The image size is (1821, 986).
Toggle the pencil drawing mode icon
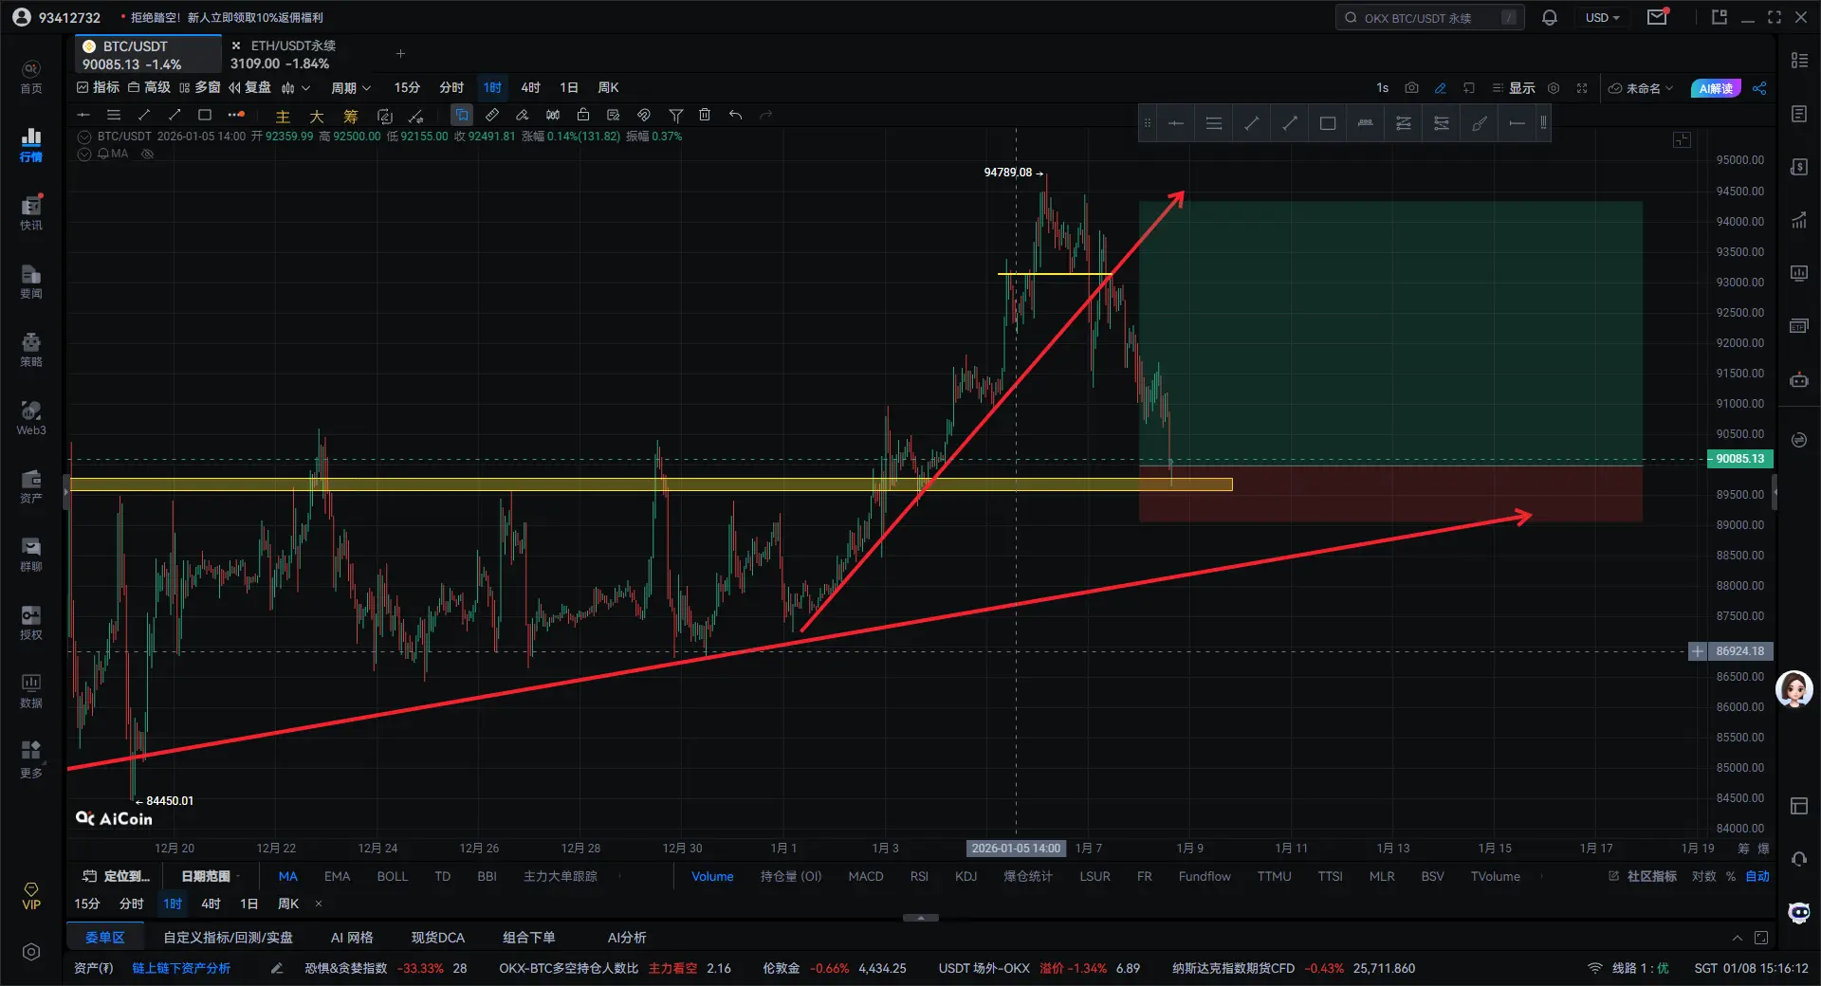[1440, 88]
